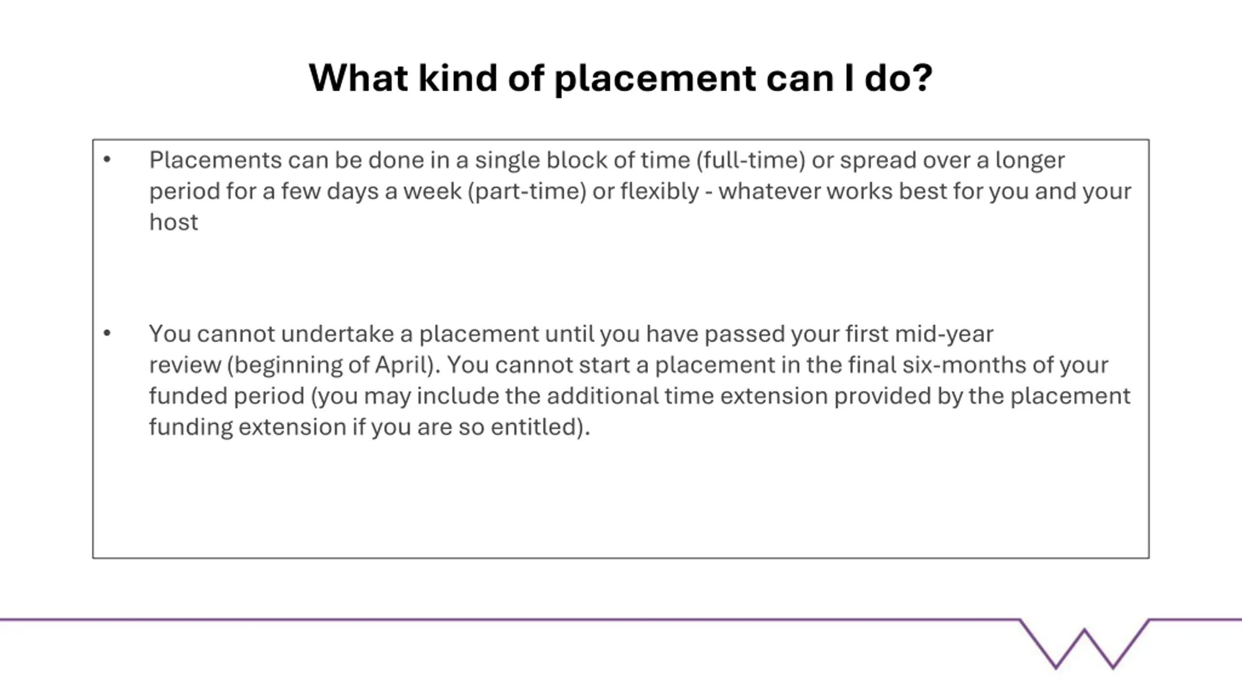Click the second bullet point marker
Viewport: 1242px width, 698px height.
coord(107,333)
